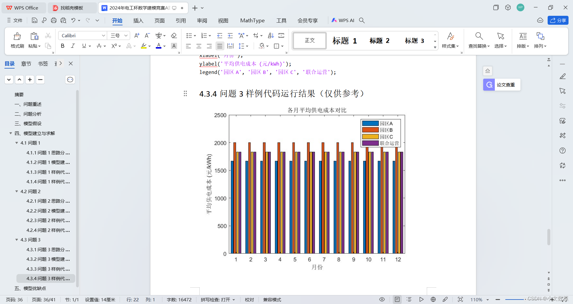Click the navigation pane smart TOC round icon
Viewport: 573px width, 304px height.
[70, 80]
